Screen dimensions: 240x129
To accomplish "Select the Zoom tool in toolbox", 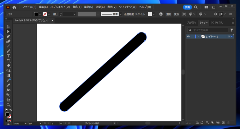I will [8, 105].
